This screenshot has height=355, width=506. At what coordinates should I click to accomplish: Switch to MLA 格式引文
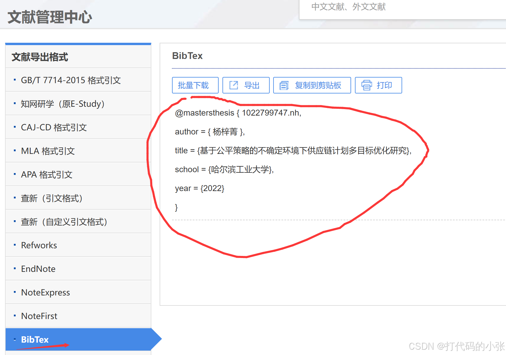point(78,151)
